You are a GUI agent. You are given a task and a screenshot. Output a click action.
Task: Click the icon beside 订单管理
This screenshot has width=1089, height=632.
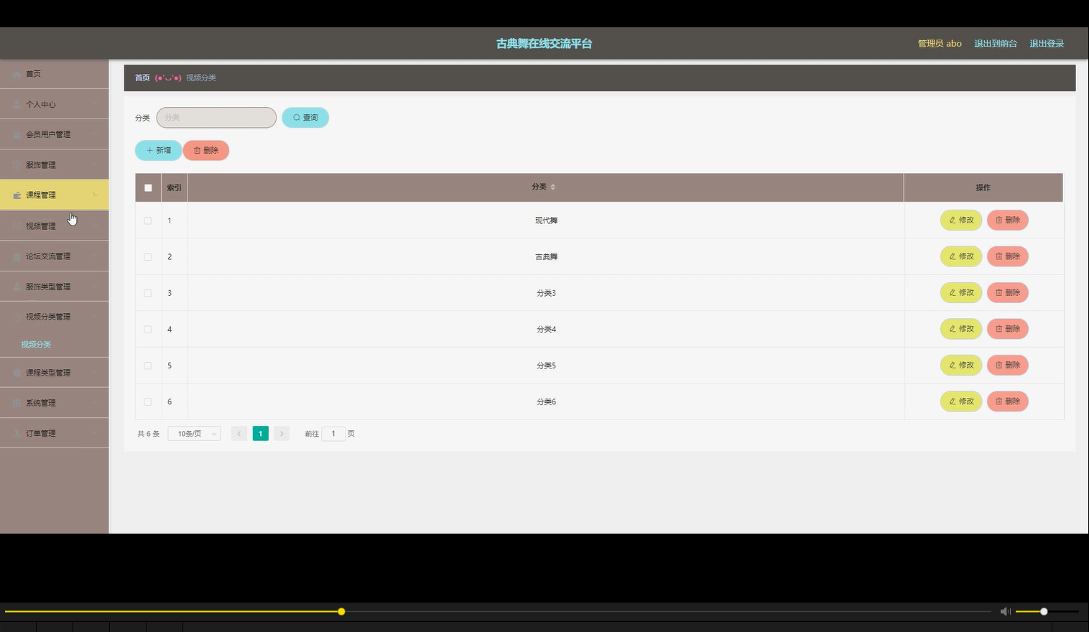click(x=17, y=433)
